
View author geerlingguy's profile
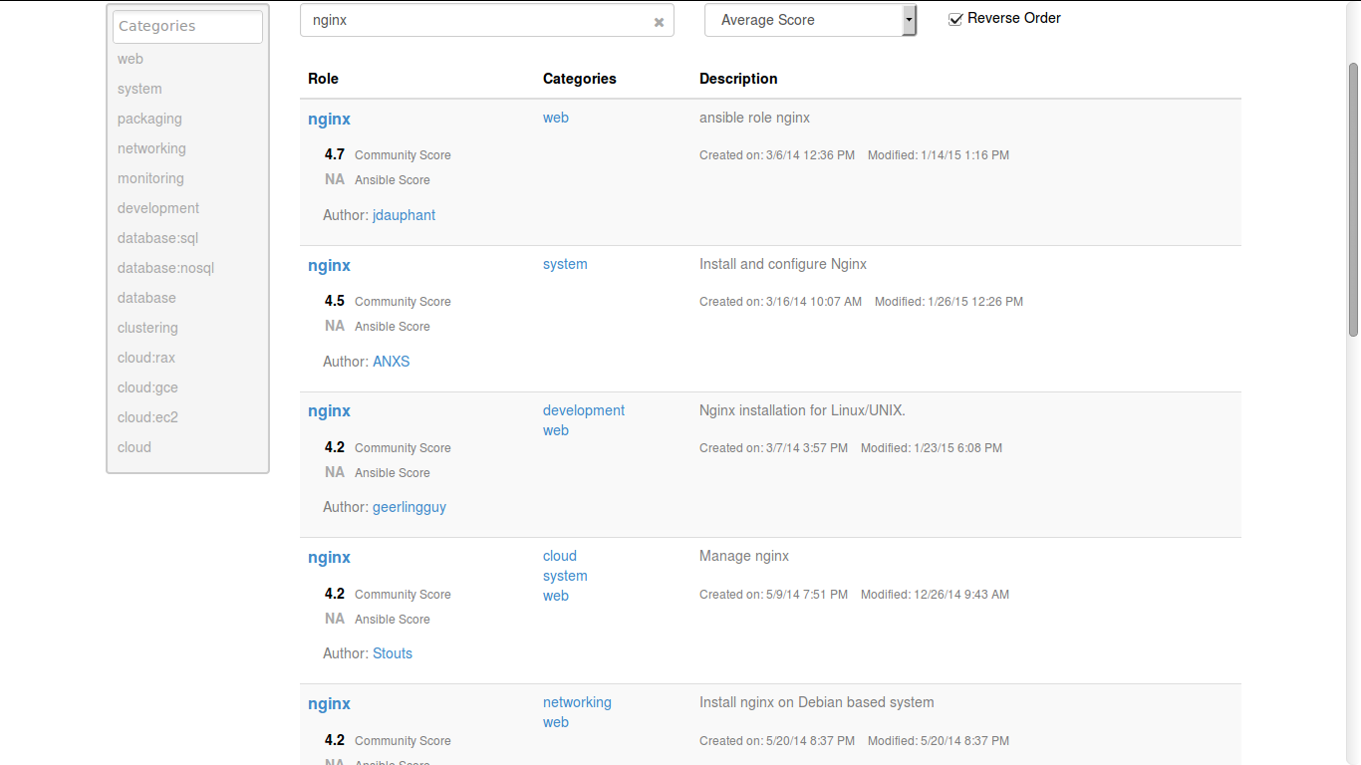pos(409,507)
